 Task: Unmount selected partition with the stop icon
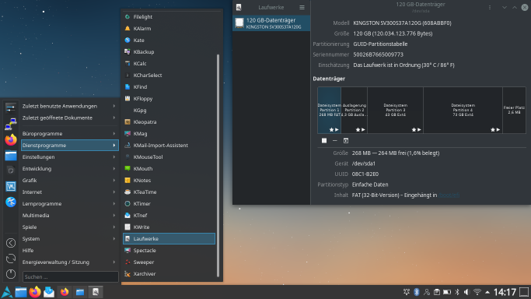(x=324, y=141)
